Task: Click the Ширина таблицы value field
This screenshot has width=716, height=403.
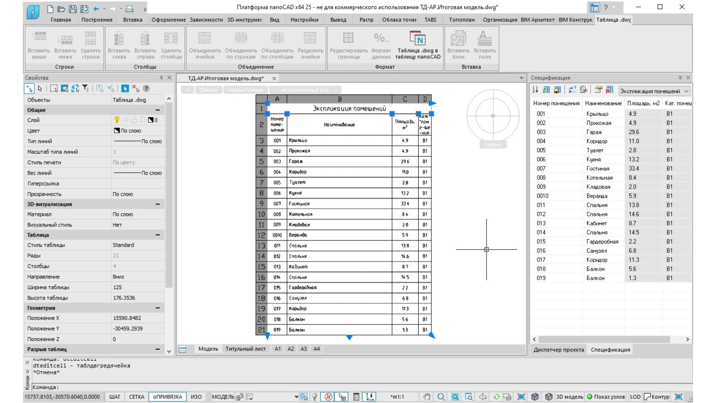Action: (x=138, y=287)
